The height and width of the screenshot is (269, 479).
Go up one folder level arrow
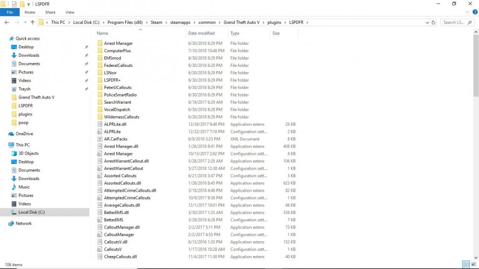[33, 22]
